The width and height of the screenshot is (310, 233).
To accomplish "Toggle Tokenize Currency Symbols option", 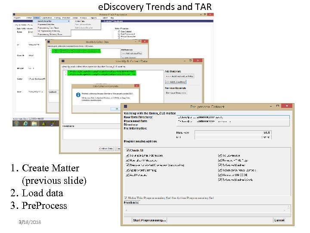I will pos(220,170).
